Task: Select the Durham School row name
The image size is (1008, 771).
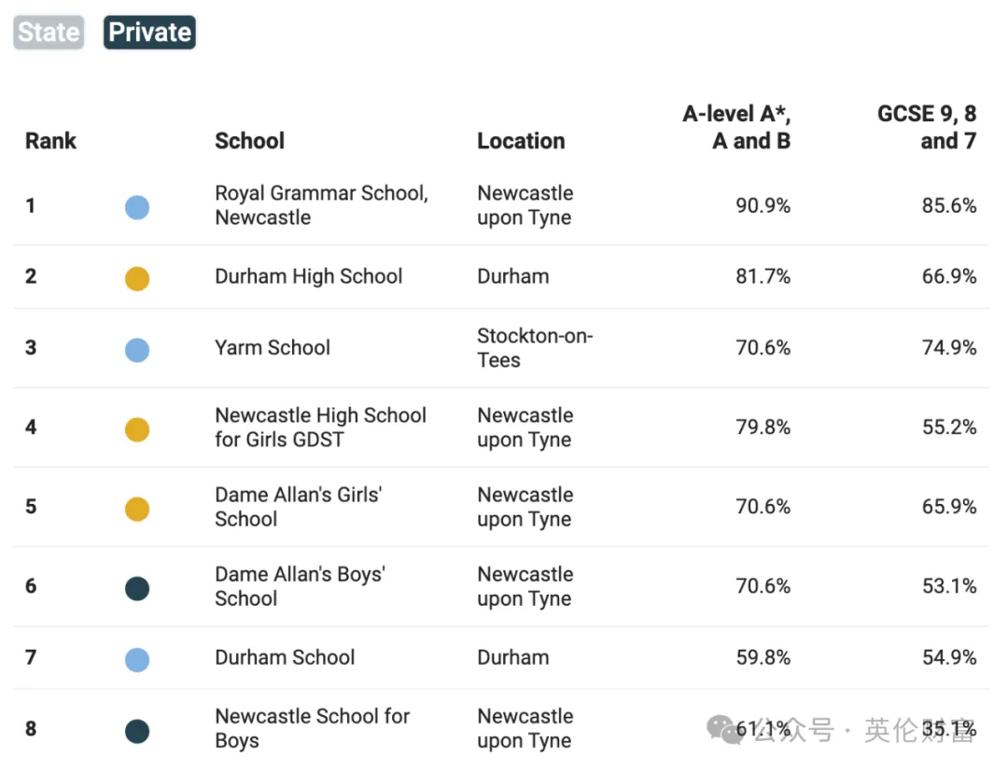Action: point(285,657)
